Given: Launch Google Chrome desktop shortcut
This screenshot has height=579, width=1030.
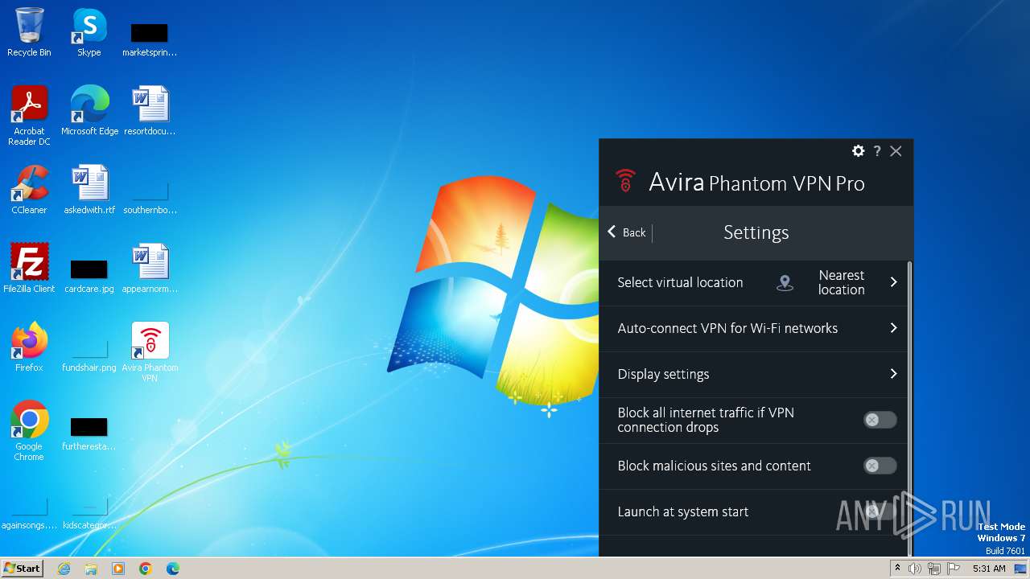Looking at the screenshot, I should click(x=29, y=431).
